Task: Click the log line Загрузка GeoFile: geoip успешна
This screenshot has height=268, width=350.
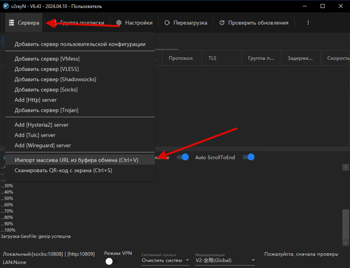Action: click(x=36, y=236)
